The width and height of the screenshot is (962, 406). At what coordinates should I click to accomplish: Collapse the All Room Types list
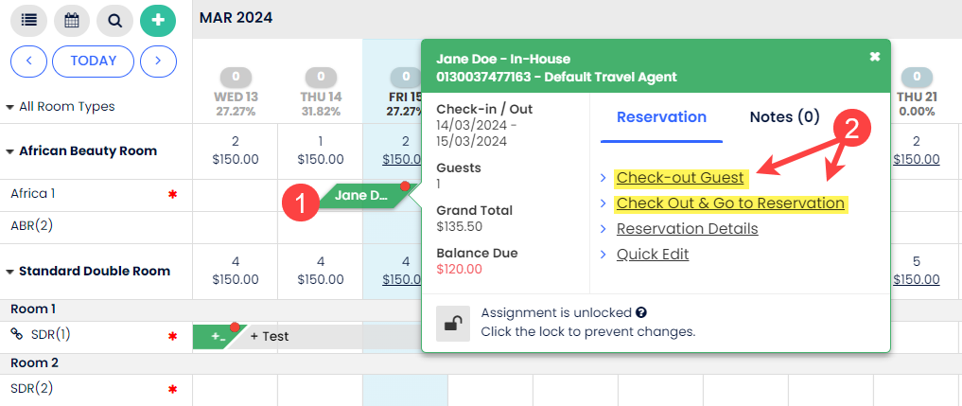pyautogui.click(x=9, y=107)
